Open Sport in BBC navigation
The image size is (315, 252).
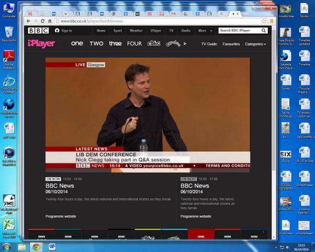point(118,31)
